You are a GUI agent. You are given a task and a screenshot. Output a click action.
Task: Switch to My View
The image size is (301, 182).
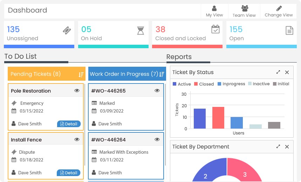pyautogui.click(x=214, y=11)
